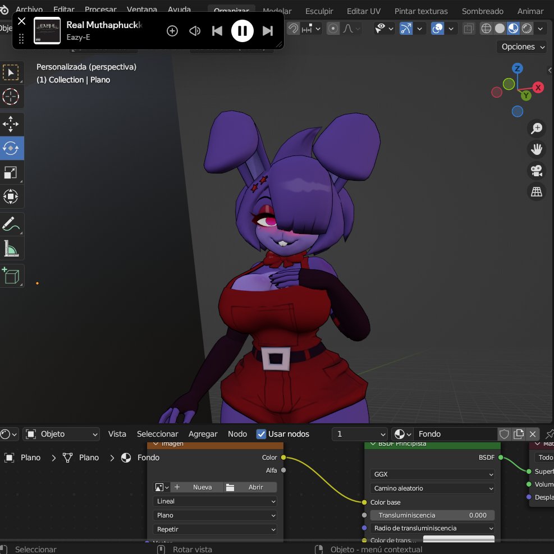Choose the Annotate pencil tool
Screen dimensions: 554x554
click(x=11, y=224)
